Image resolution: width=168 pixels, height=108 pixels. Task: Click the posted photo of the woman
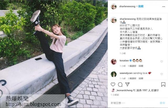click(x=54, y=54)
